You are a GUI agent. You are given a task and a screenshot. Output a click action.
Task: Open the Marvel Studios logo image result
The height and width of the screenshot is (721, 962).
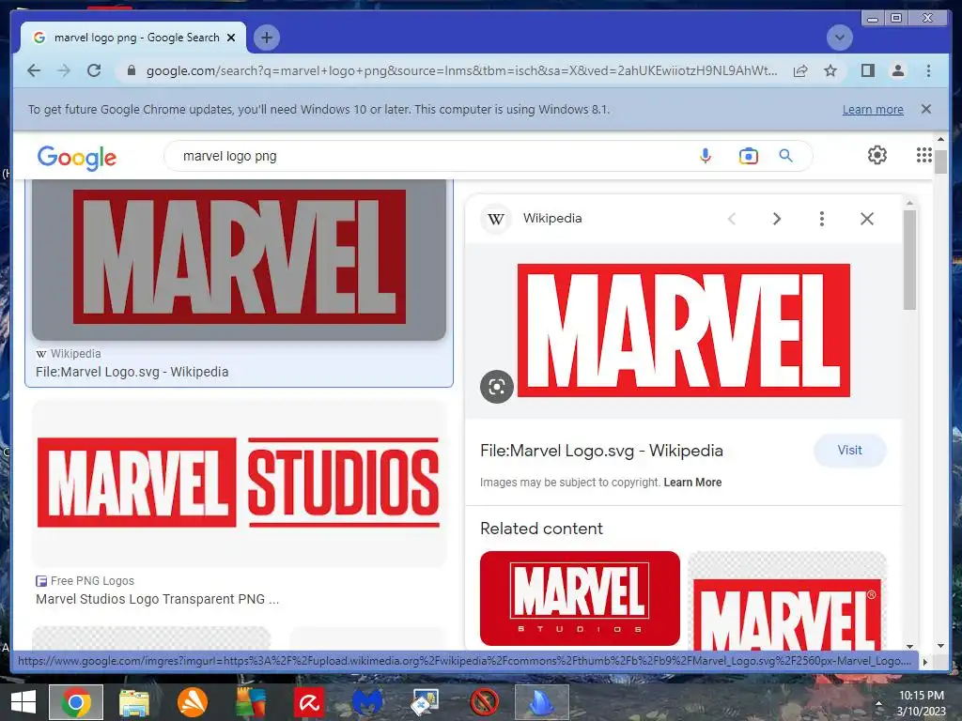coord(239,483)
